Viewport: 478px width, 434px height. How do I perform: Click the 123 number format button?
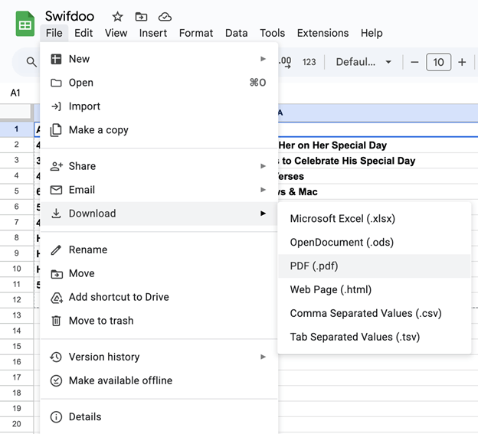309,62
